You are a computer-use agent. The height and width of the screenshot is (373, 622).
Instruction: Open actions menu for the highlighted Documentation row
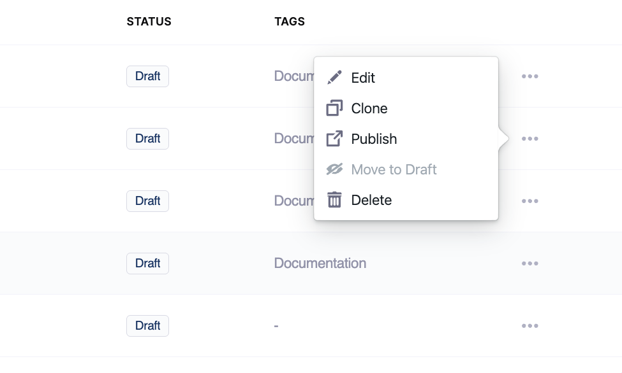529,264
